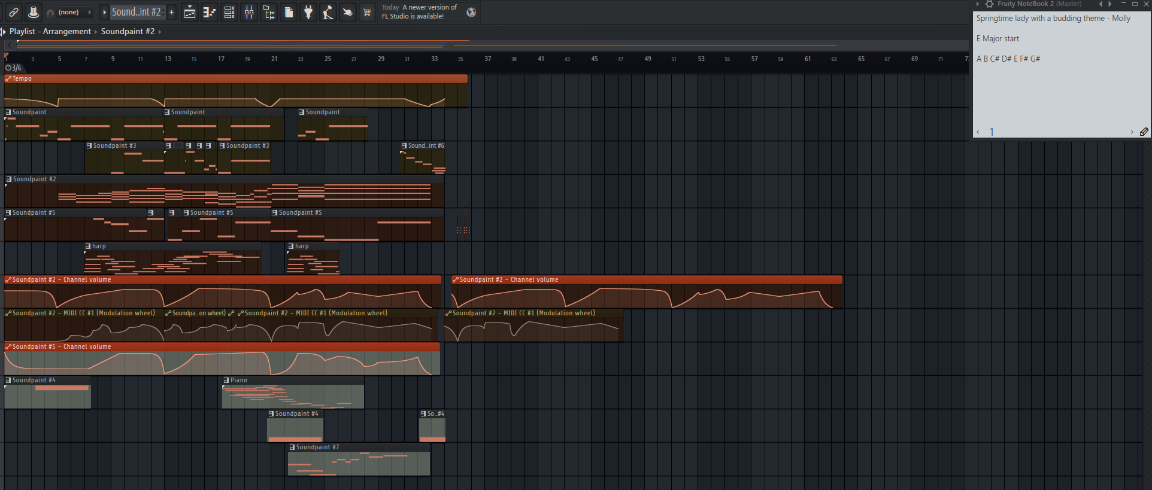The image size is (1152, 490).
Task: Select previous preset in Fruity NoteBook 2
Action: 1101,4
